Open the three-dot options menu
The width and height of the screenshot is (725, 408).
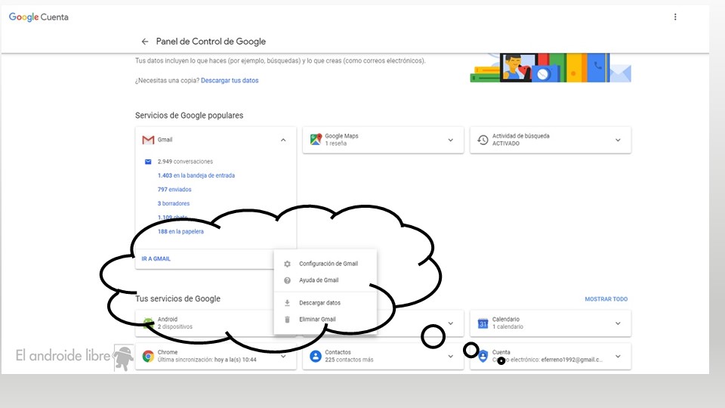click(675, 17)
